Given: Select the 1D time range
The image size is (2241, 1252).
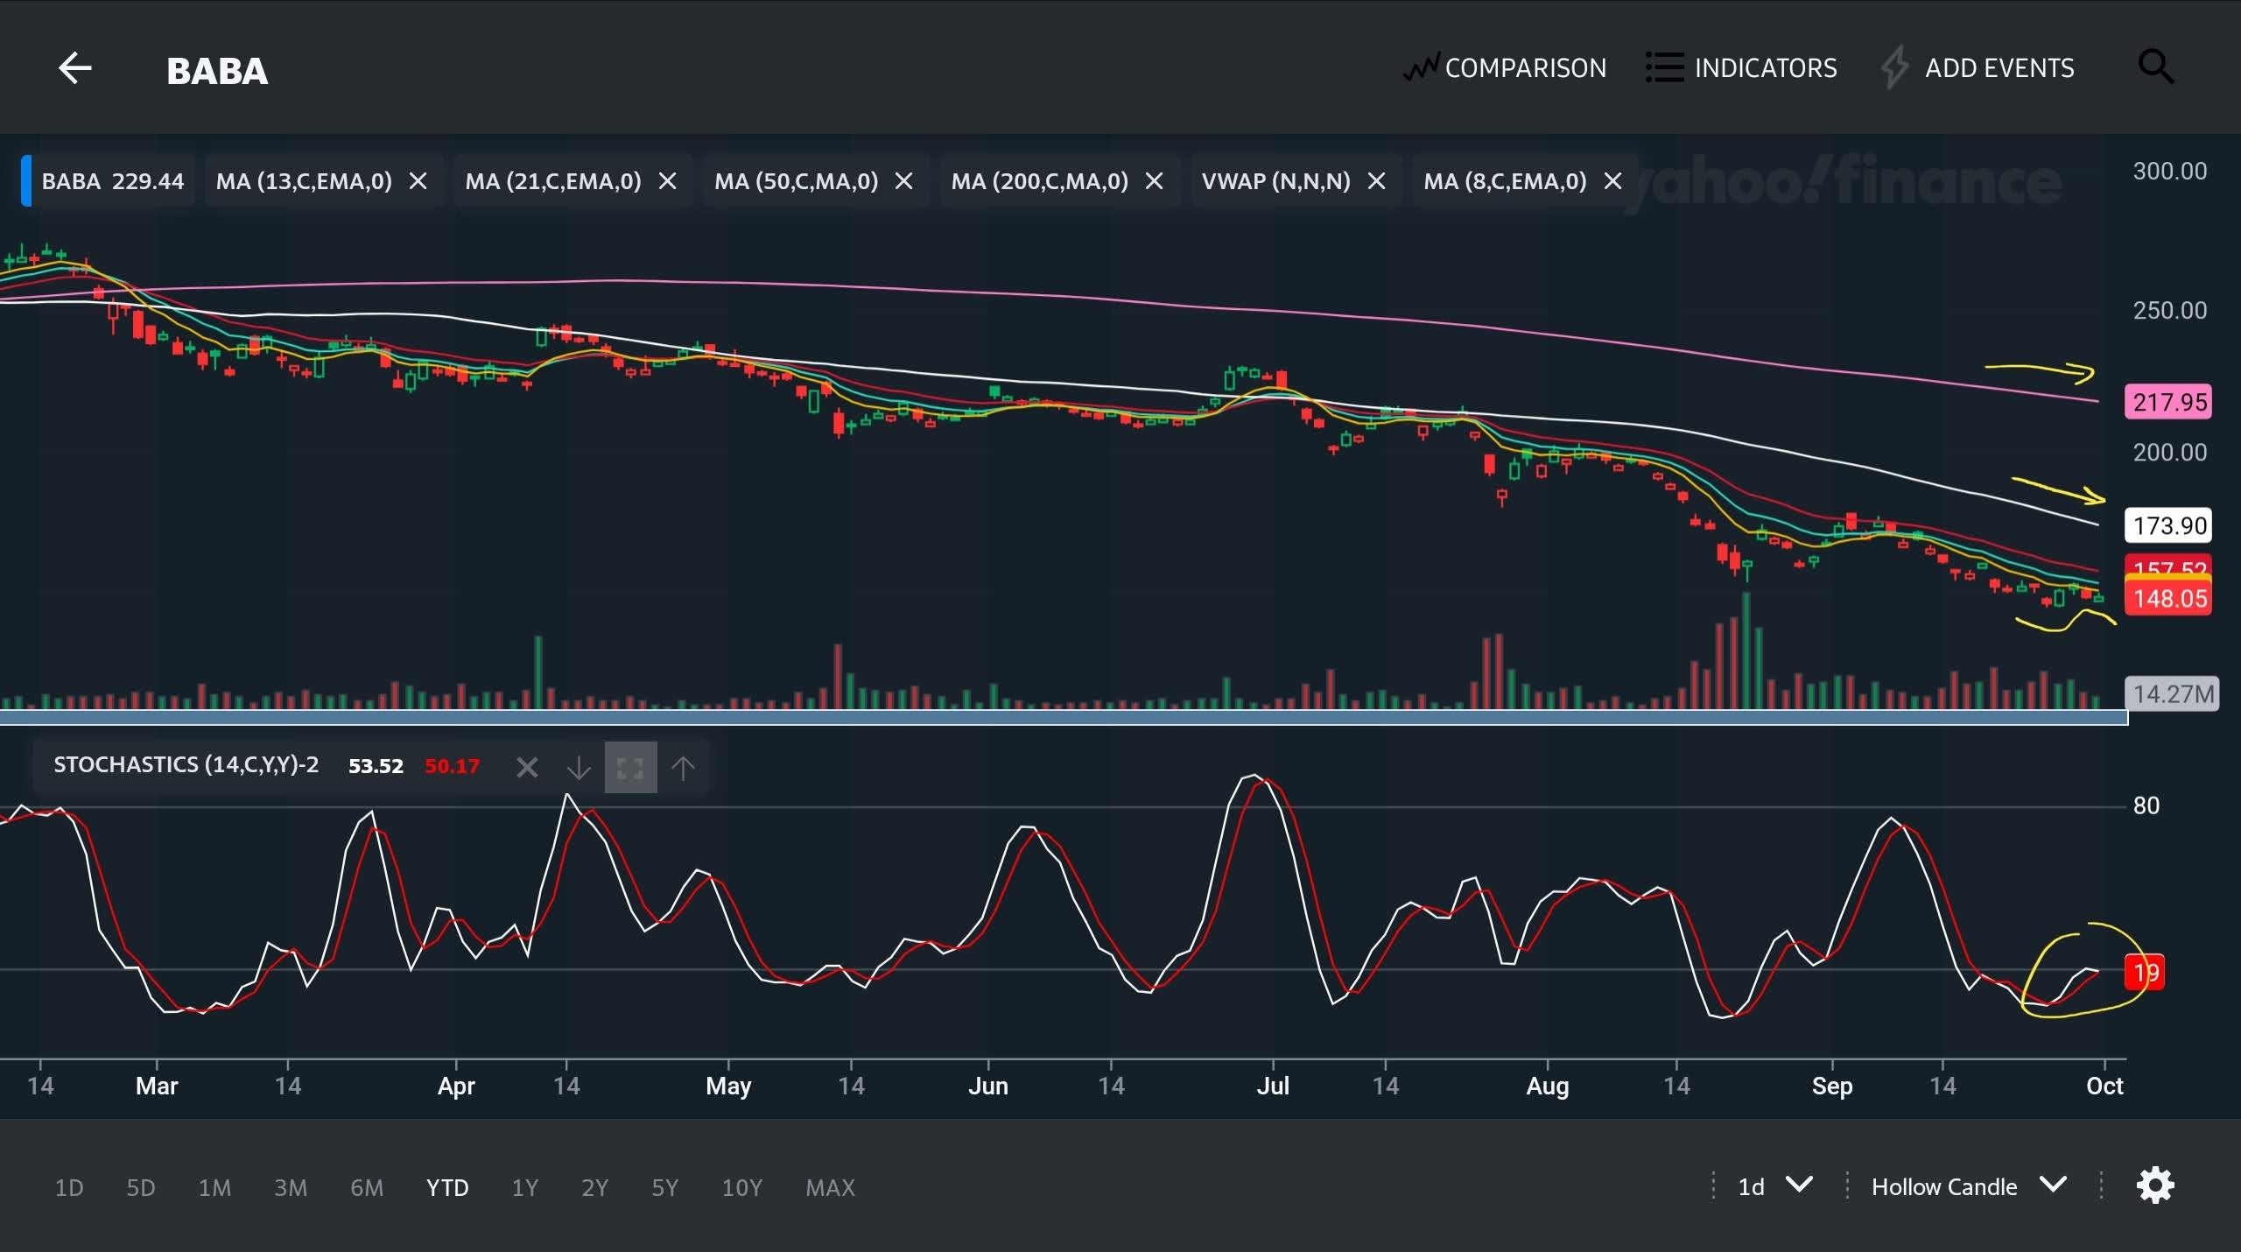Looking at the screenshot, I should (x=69, y=1187).
